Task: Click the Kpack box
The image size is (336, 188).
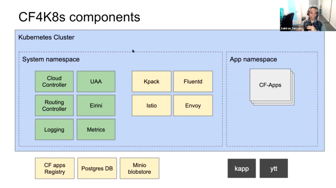Action: pyautogui.click(x=152, y=81)
